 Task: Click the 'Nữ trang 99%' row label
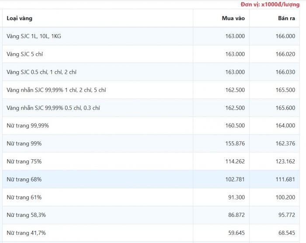[24, 144]
